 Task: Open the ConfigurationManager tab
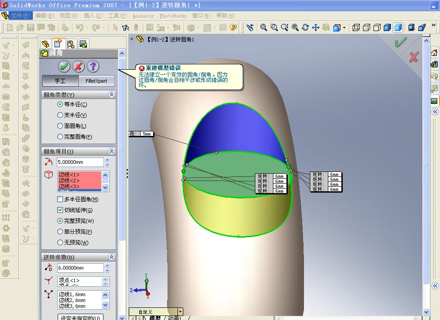71,44
